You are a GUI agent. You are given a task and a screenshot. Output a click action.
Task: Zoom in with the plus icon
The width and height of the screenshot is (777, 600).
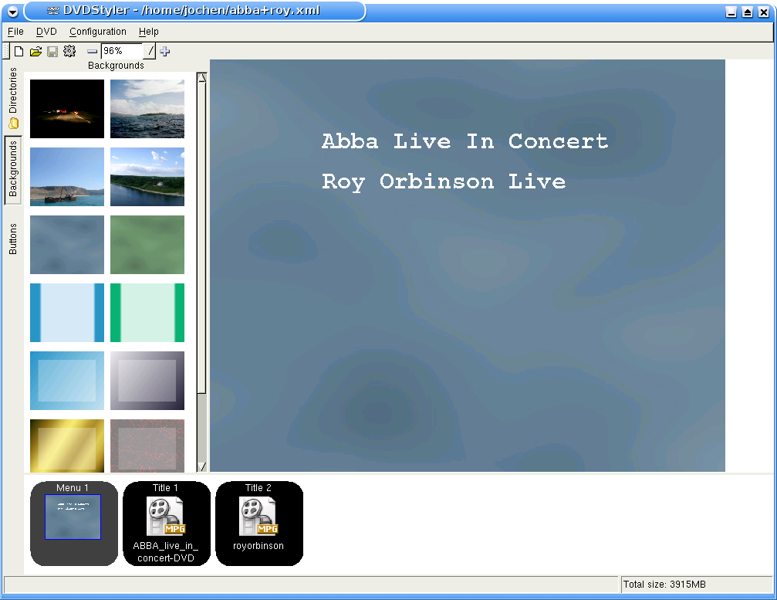pos(165,52)
